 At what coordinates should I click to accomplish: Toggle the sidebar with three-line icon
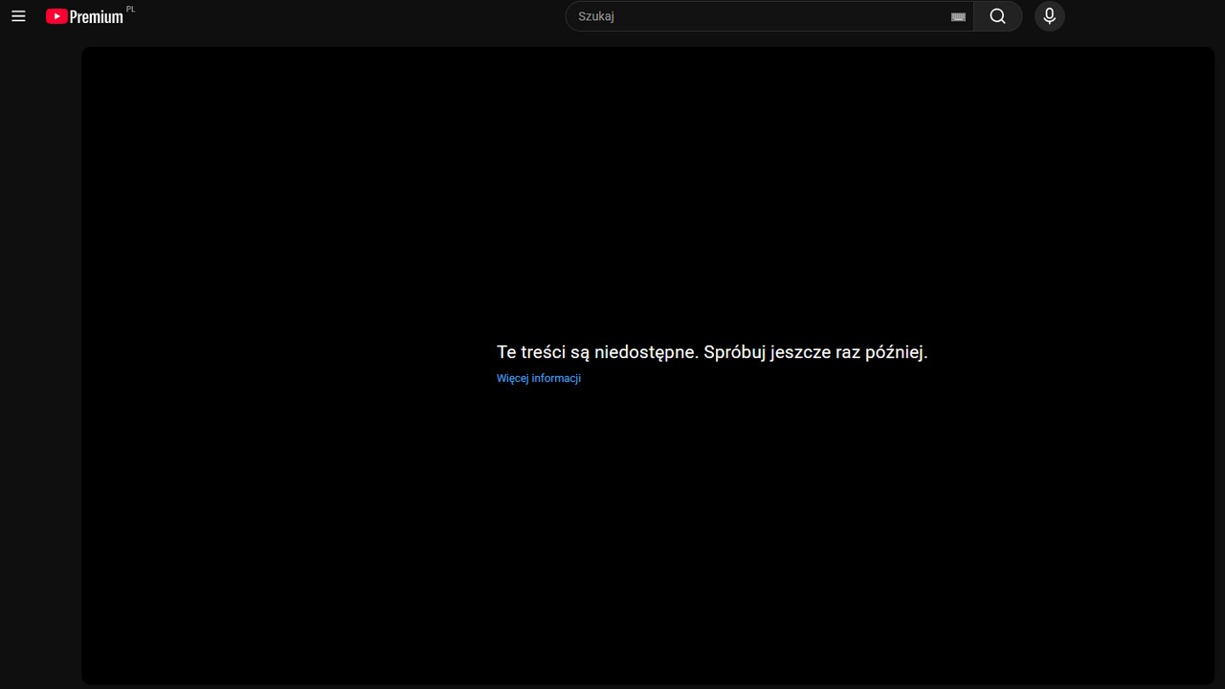[x=18, y=16]
